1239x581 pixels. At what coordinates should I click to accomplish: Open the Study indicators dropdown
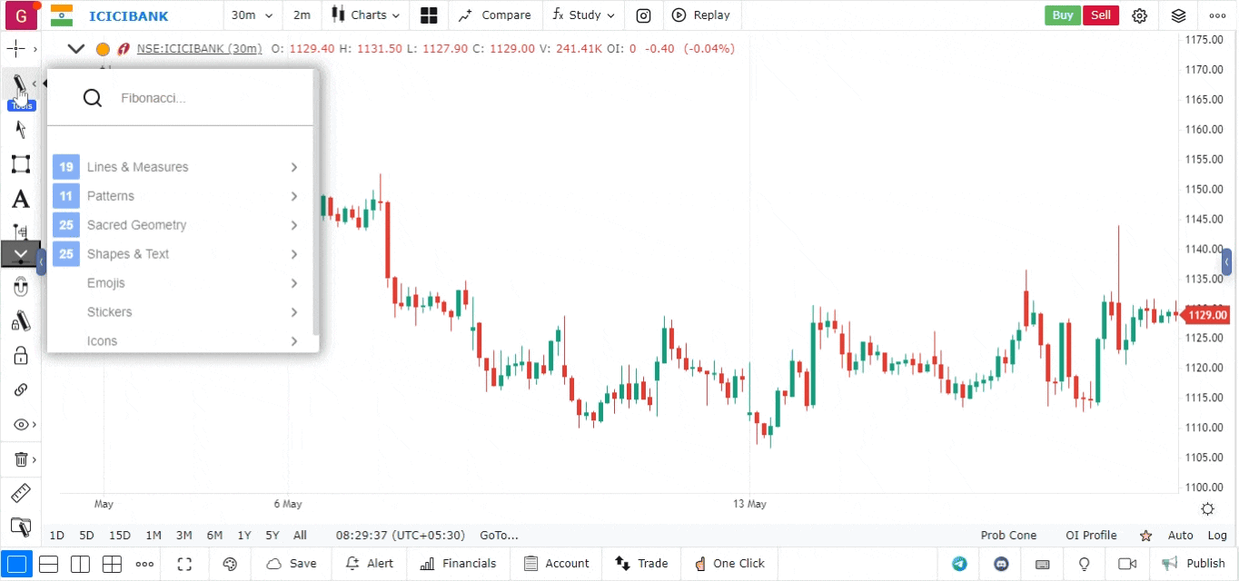point(583,15)
